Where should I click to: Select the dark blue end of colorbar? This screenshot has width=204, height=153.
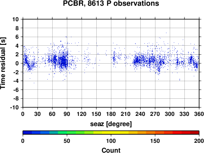pyautogui.click(x=27, y=133)
